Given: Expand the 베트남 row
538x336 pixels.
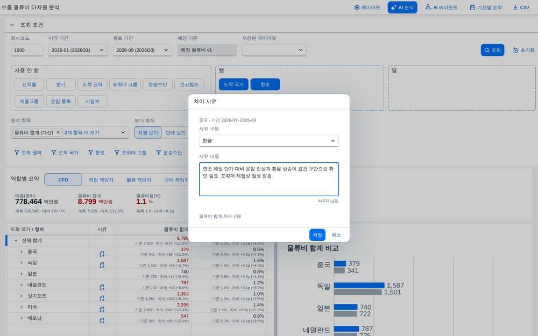Looking at the screenshot, I should (x=22, y=318).
